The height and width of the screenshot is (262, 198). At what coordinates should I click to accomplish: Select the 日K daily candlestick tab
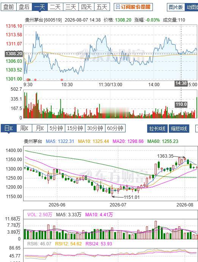point(9,128)
